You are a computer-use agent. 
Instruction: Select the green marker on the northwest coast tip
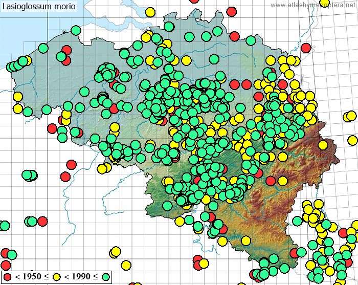pos(76,30)
